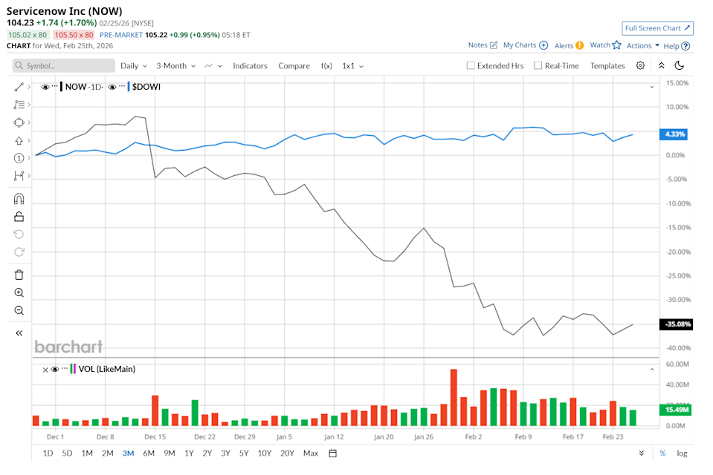
Task: Enable Extended Hrs checkbox
Action: click(x=471, y=65)
